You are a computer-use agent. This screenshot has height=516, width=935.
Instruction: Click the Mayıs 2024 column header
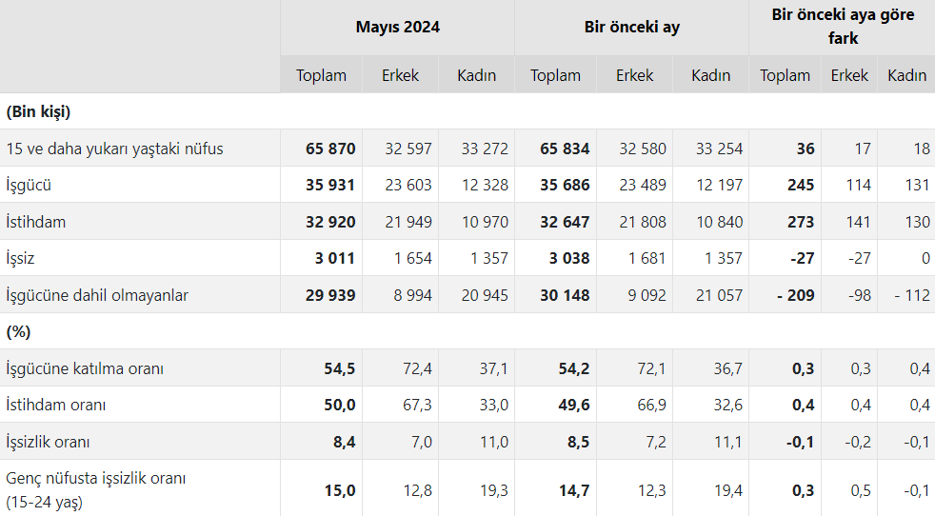click(397, 27)
